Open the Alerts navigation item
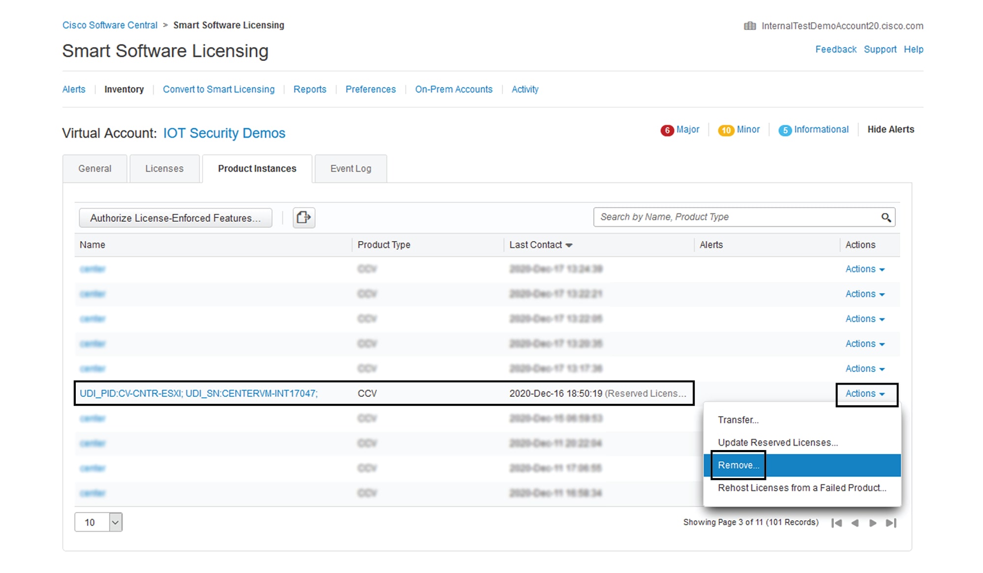Viewport: 983px width, 573px height. pyautogui.click(x=74, y=90)
